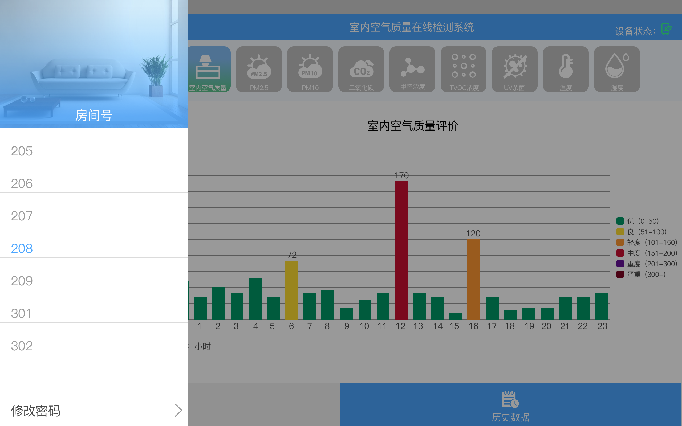Click the 修改密码 change password link
The image size is (682, 426).
tap(36, 411)
